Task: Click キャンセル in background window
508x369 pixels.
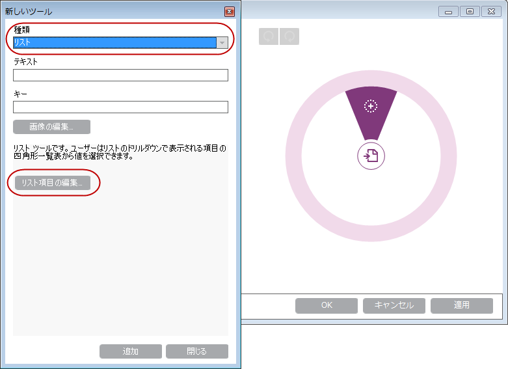Action: [394, 305]
